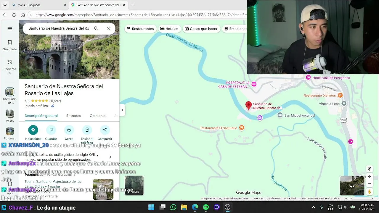Open the Recientes history panel
This screenshot has height=213, width=379.
pos(10,67)
